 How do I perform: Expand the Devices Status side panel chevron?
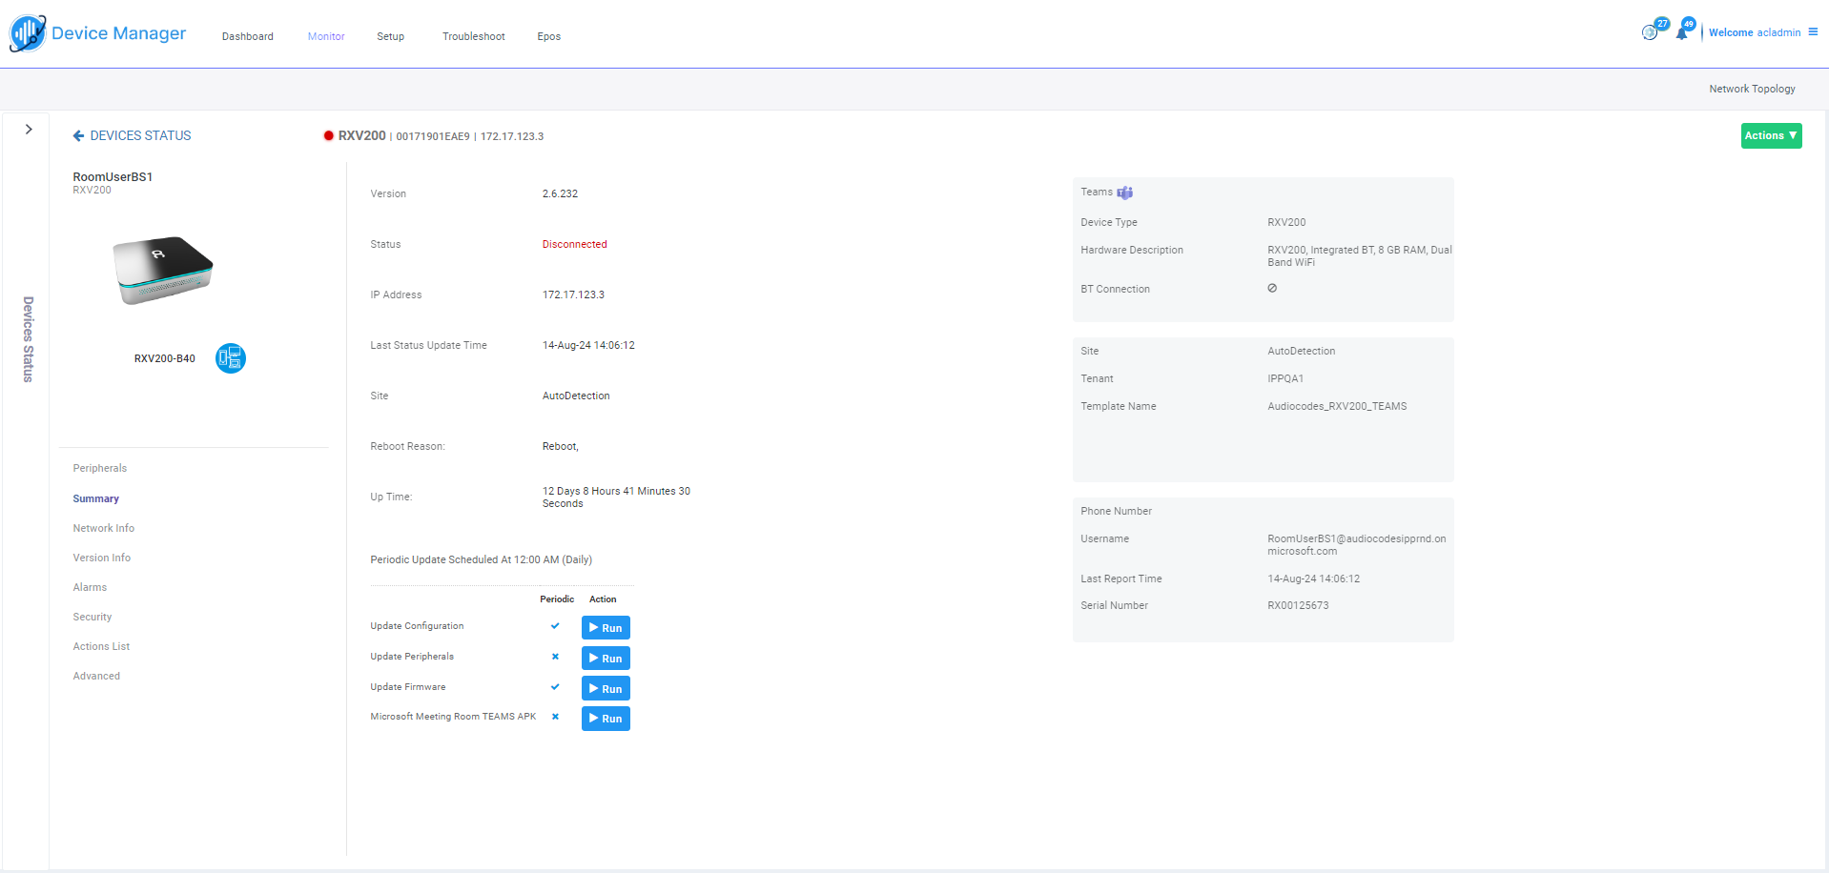29,130
